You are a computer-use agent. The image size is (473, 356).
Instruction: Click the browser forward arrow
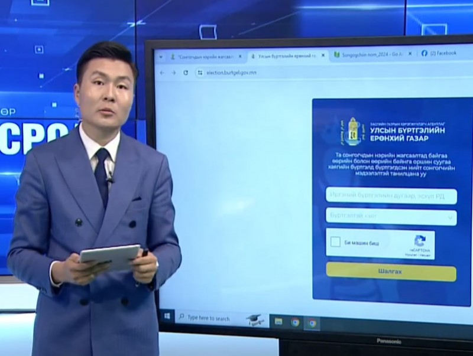(x=174, y=73)
